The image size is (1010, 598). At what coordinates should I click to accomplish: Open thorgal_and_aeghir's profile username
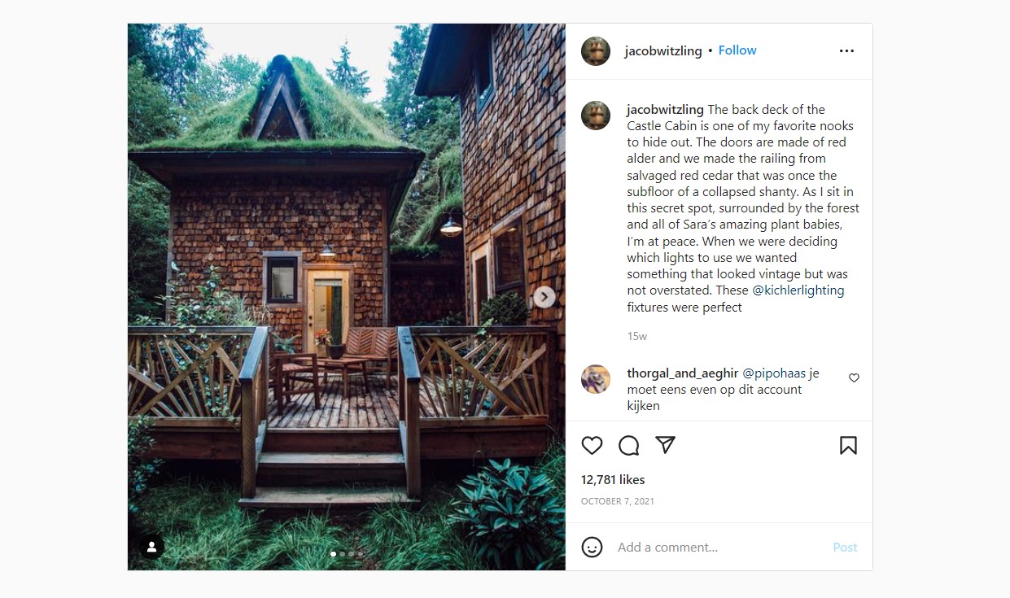point(682,373)
